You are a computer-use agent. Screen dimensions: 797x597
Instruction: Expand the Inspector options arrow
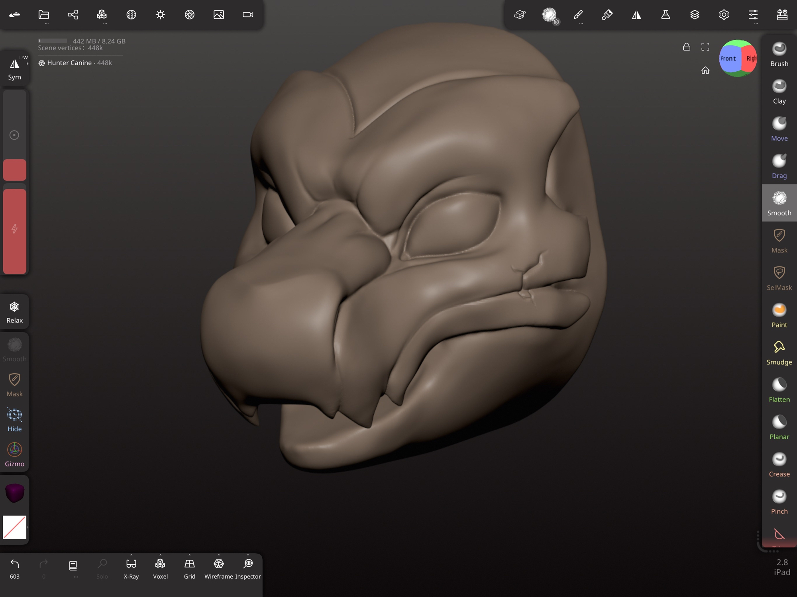click(x=248, y=555)
